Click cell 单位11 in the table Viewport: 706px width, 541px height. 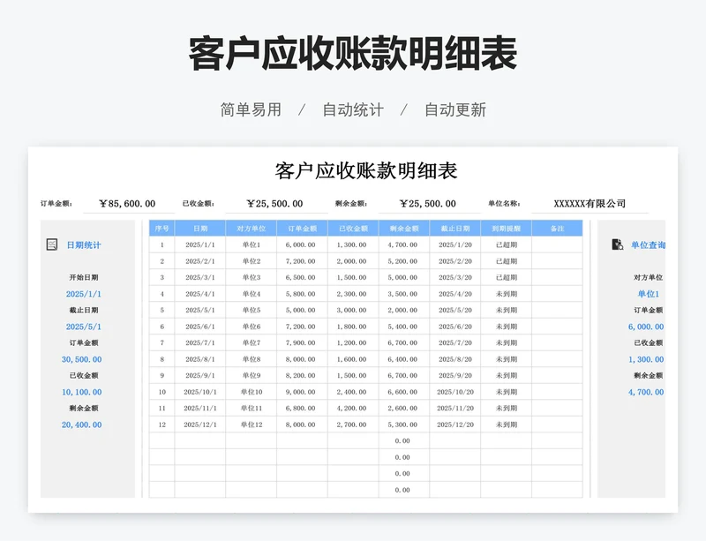pos(252,408)
